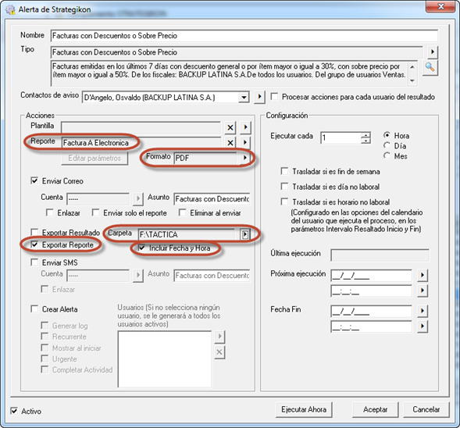Click the Strategikon alert title bar icon
This screenshot has height=428, width=460.
click(11, 9)
